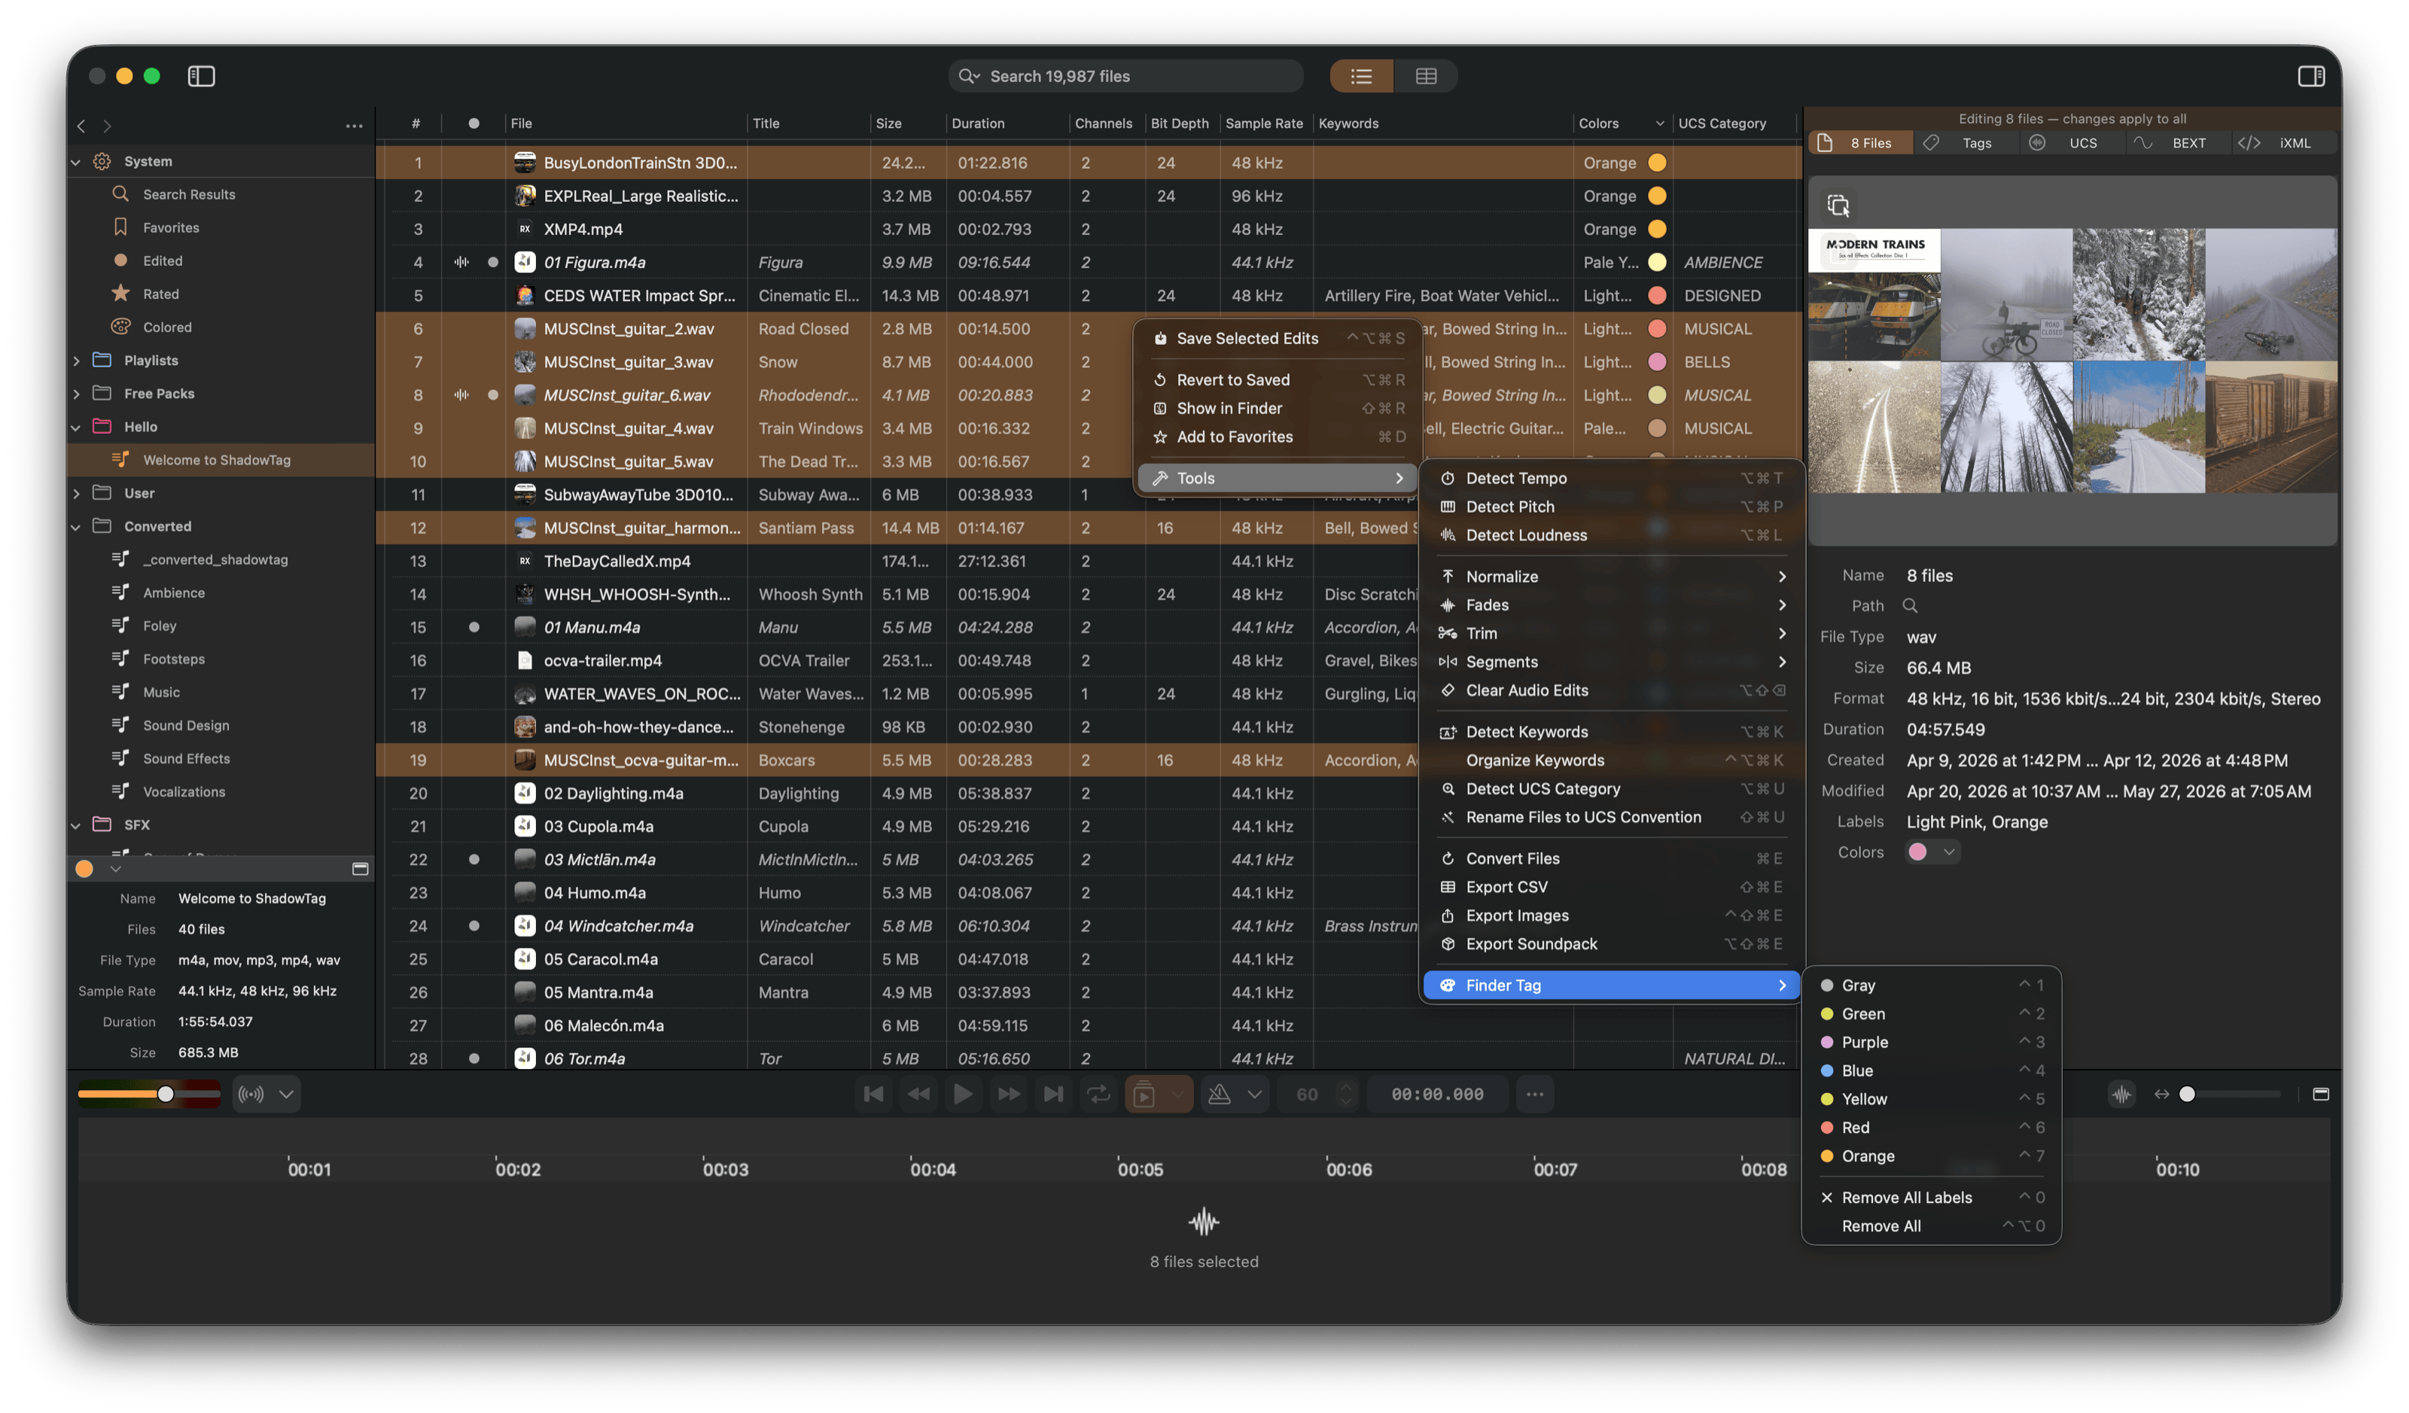Start playback with the play button
This screenshot has height=1413, width=2409.
click(963, 1094)
